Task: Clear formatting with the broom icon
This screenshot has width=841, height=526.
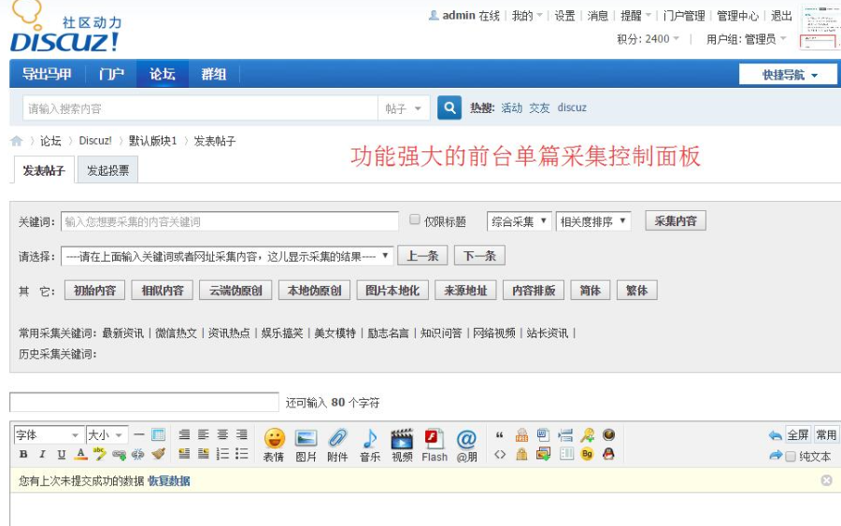Action: 158,454
